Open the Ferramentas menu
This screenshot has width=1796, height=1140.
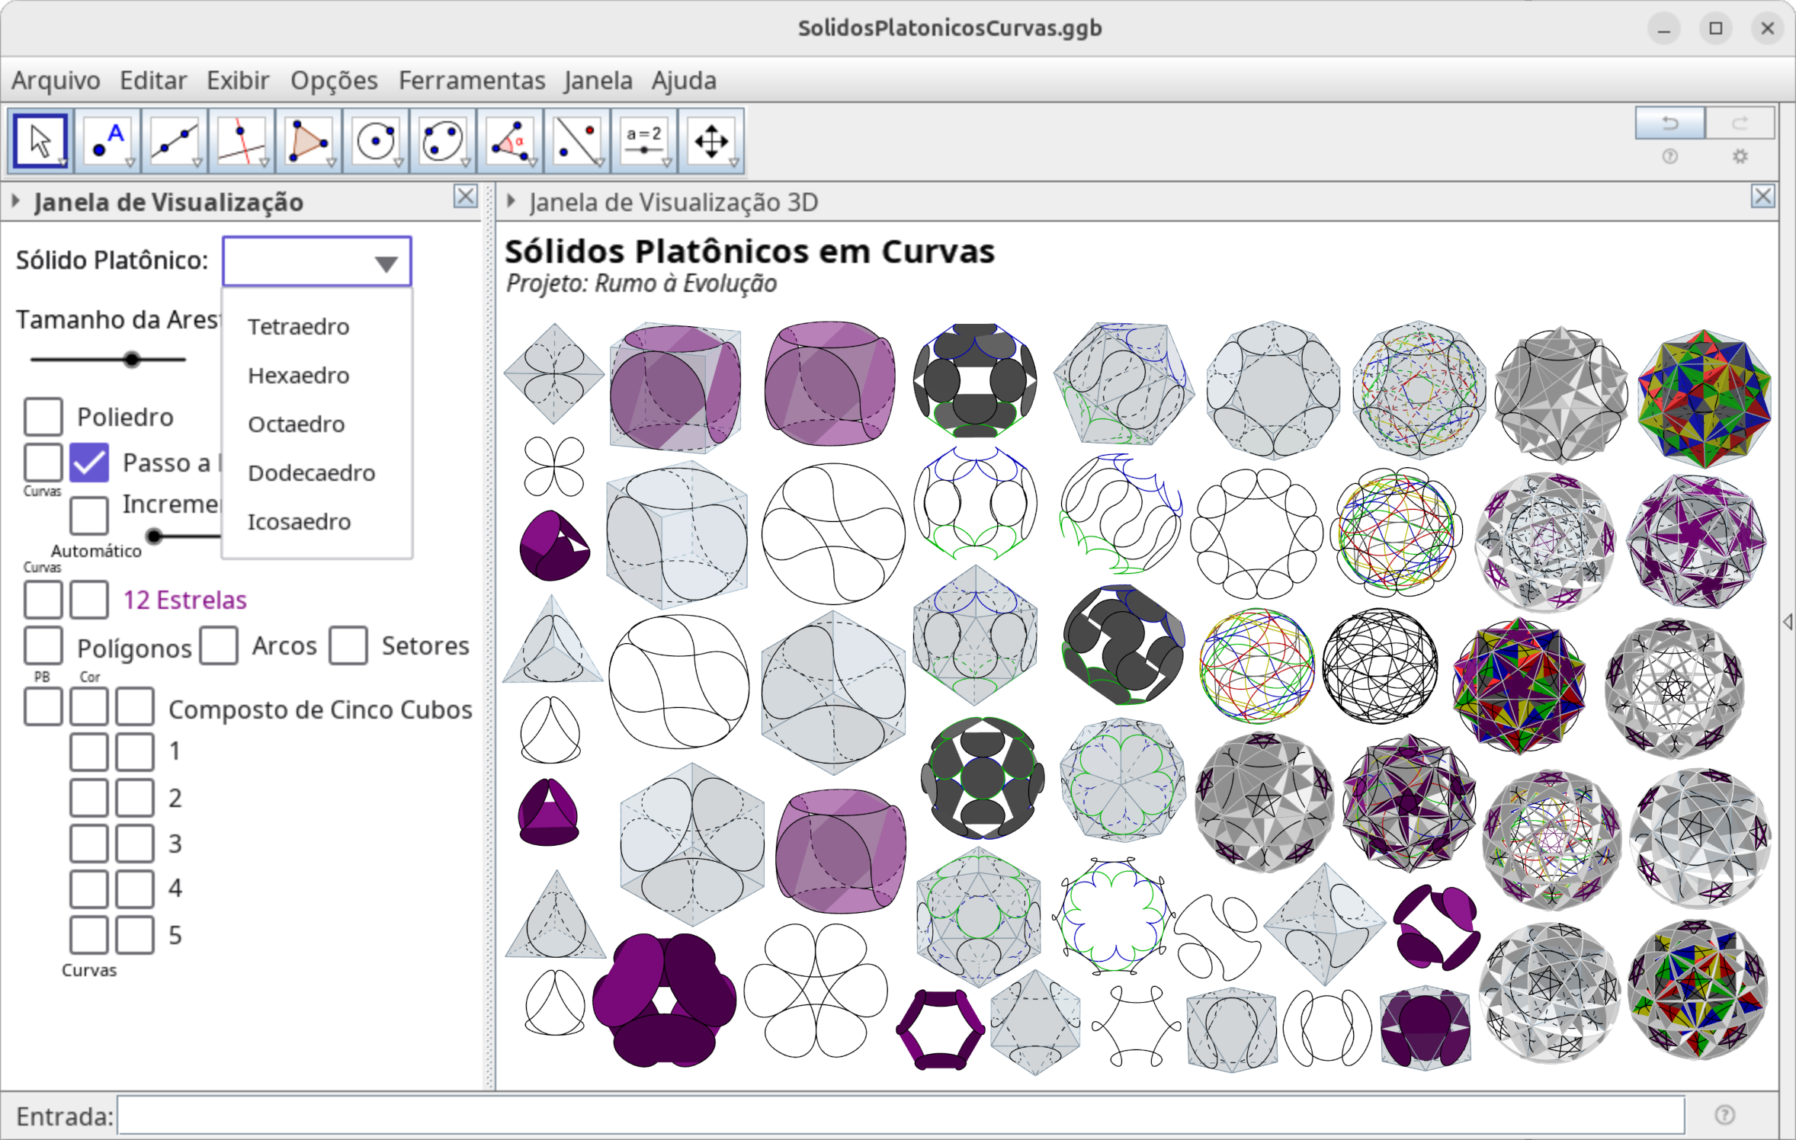click(472, 80)
